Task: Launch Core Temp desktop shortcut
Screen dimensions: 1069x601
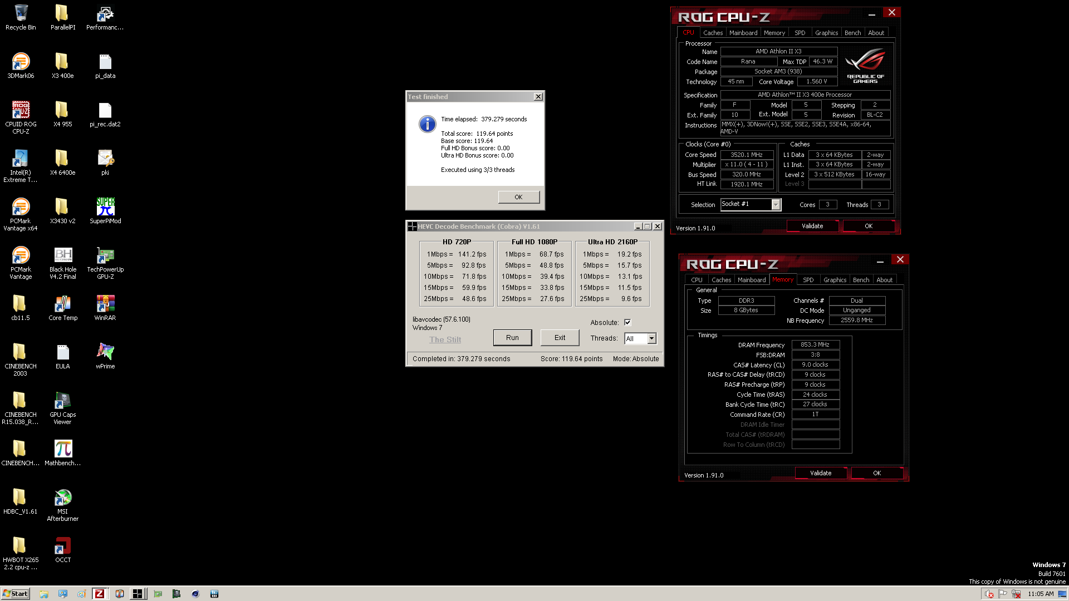Action: click(63, 308)
